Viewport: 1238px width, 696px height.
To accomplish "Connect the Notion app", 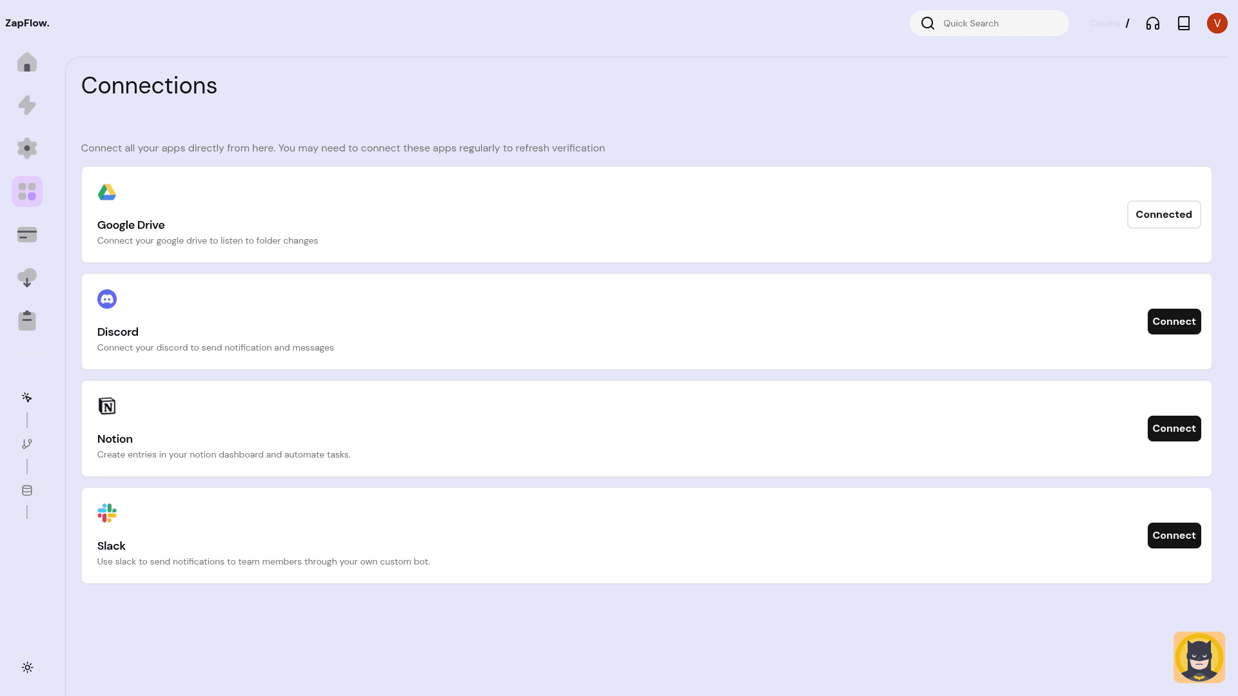I will tap(1174, 428).
